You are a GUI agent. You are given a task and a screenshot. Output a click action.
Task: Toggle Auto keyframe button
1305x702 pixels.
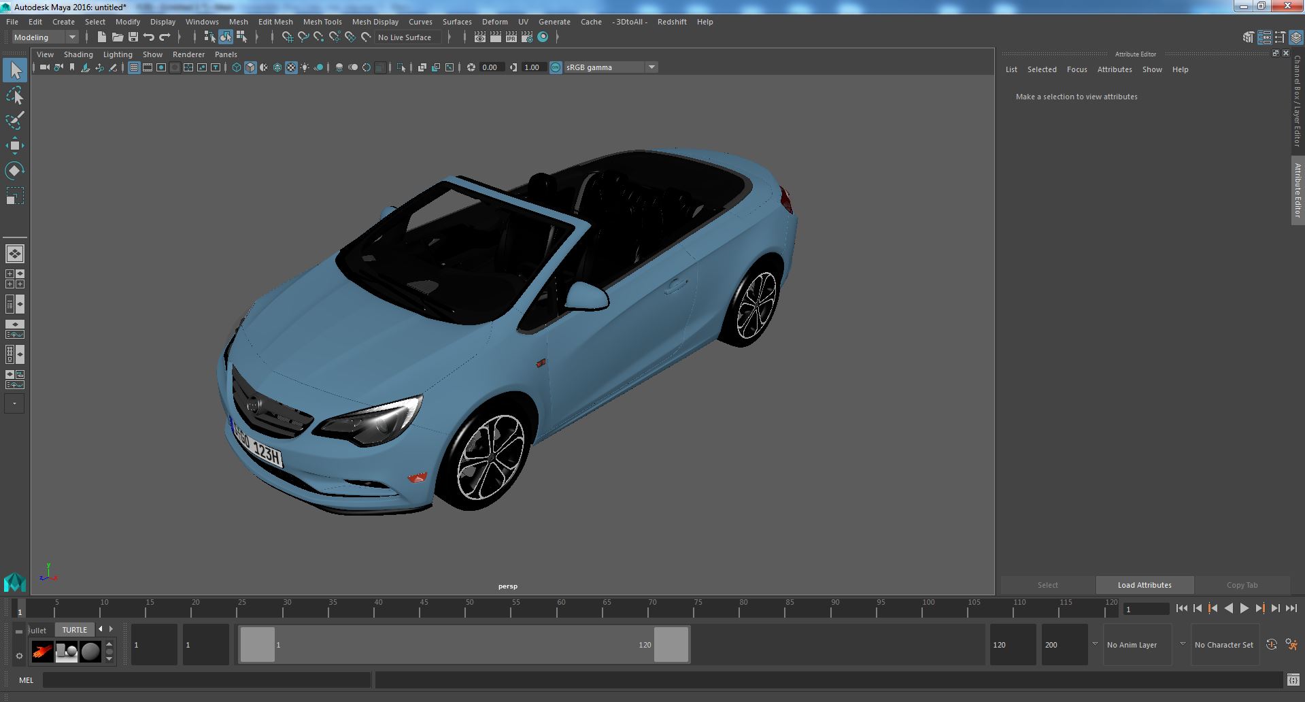point(1271,644)
